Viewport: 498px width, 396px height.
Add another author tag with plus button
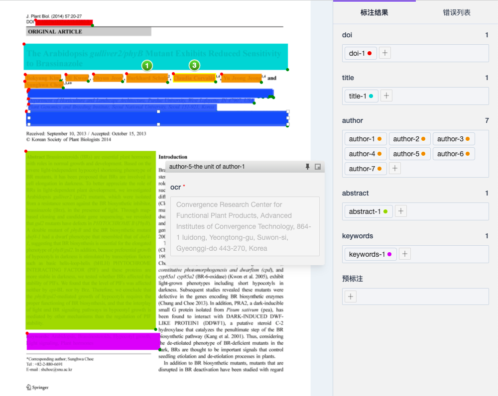[x=395, y=169]
